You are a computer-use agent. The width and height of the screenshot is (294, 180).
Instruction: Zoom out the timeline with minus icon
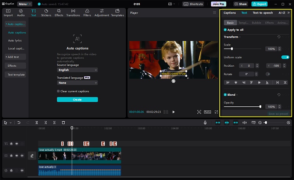[260, 122]
